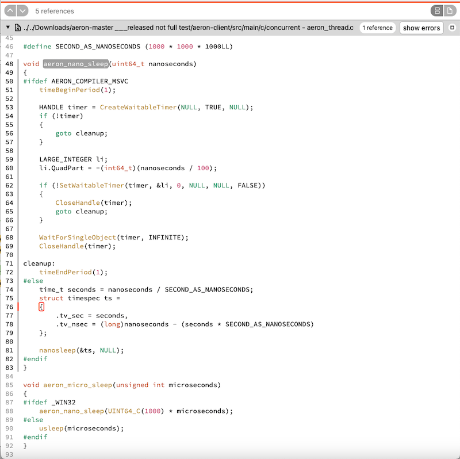Switch to the single-document layout icon
Viewport: 460px width, 459px height.
tap(450, 11)
